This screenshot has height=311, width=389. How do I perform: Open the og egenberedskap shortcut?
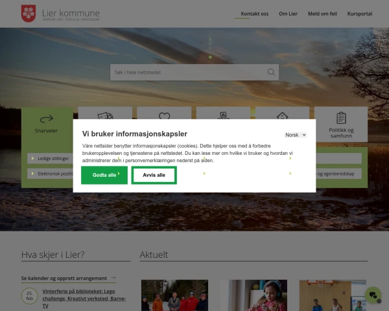tap(338, 174)
